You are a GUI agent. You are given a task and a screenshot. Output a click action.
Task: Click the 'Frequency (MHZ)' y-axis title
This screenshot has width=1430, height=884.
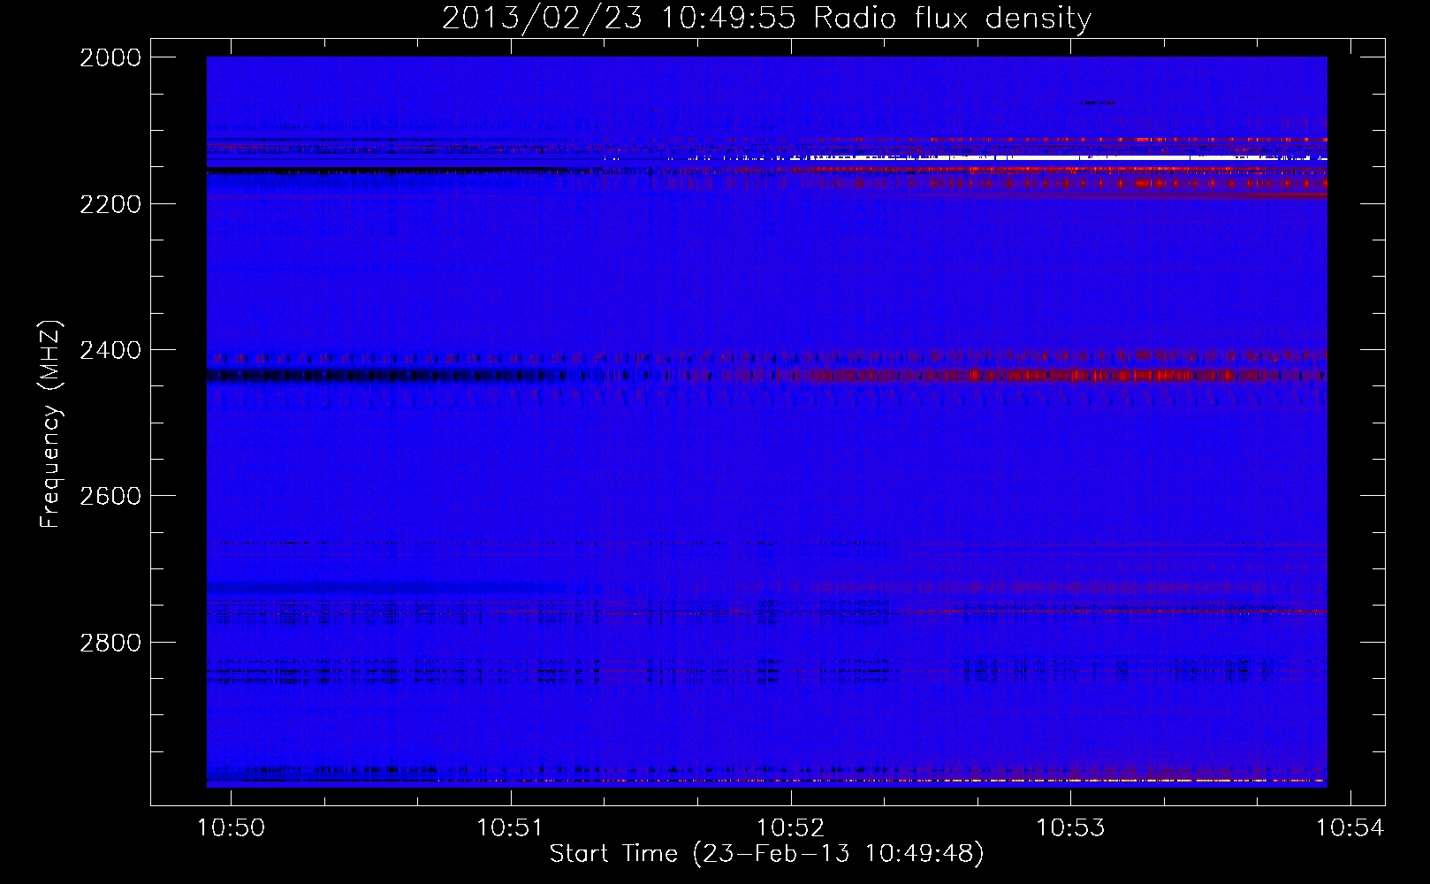(51, 424)
